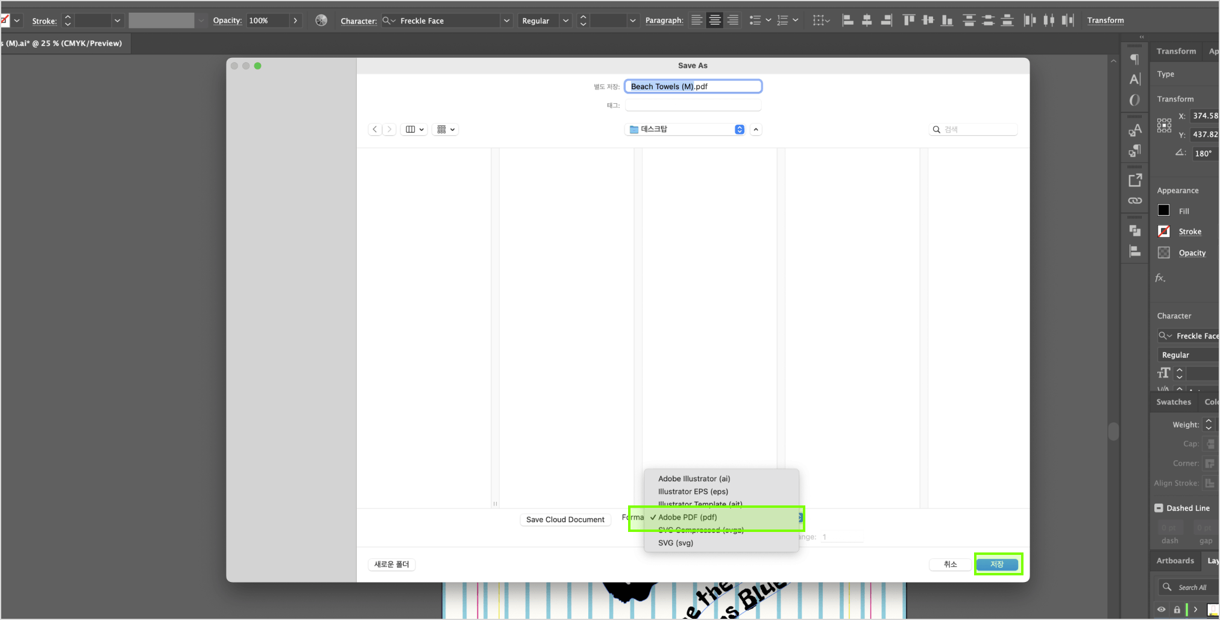Open the Align panel icon in dock

(x=1135, y=251)
